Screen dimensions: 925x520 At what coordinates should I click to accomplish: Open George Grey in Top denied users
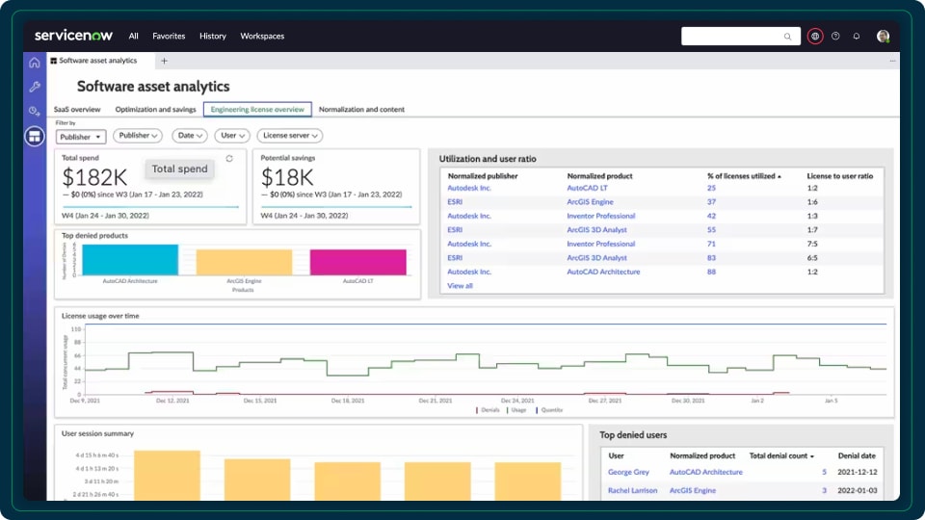(627, 473)
